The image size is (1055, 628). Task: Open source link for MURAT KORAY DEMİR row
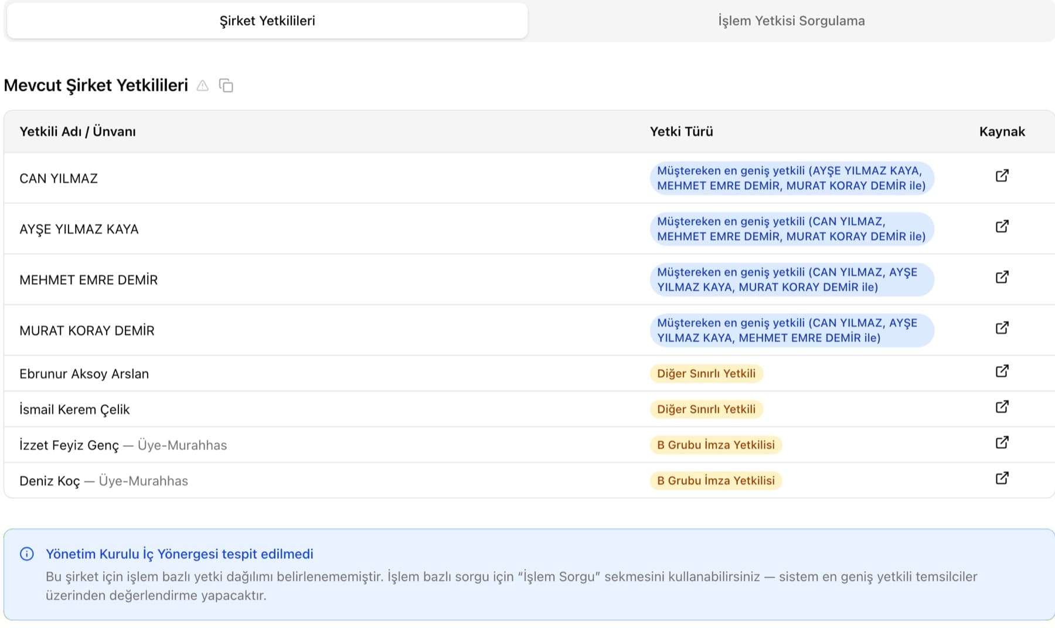[x=1002, y=327]
